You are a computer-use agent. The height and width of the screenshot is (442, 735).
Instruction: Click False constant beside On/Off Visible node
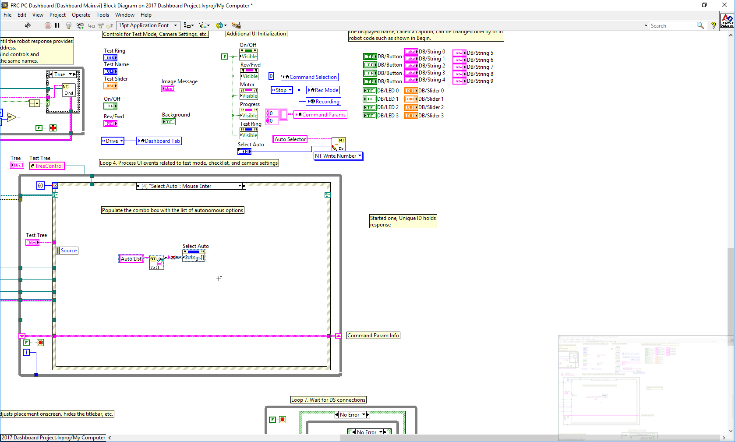[x=225, y=57]
